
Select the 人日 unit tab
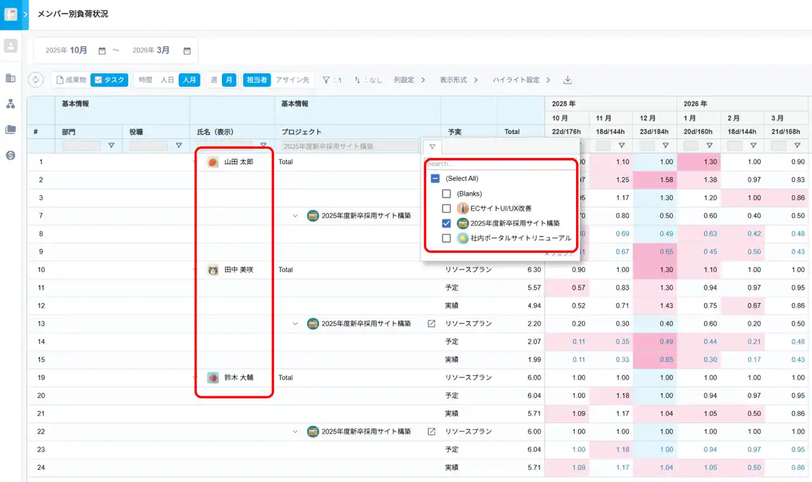coord(167,80)
